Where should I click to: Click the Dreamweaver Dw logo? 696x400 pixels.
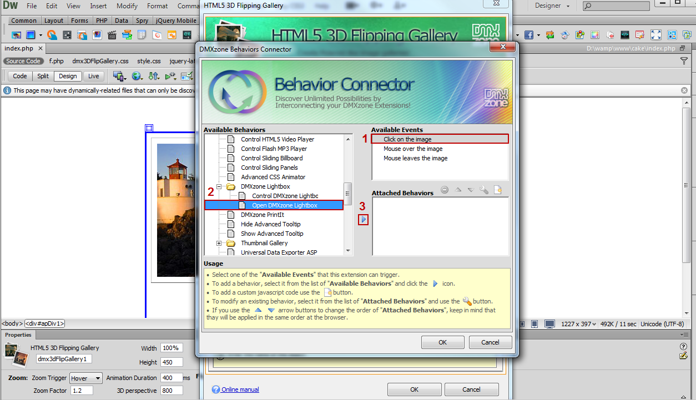10,6
